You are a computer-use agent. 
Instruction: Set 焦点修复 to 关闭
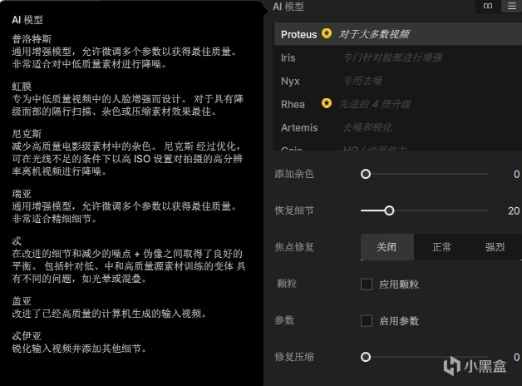click(x=387, y=247)
